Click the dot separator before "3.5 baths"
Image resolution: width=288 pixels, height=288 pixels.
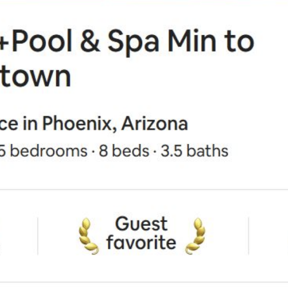tap(155, 151)
